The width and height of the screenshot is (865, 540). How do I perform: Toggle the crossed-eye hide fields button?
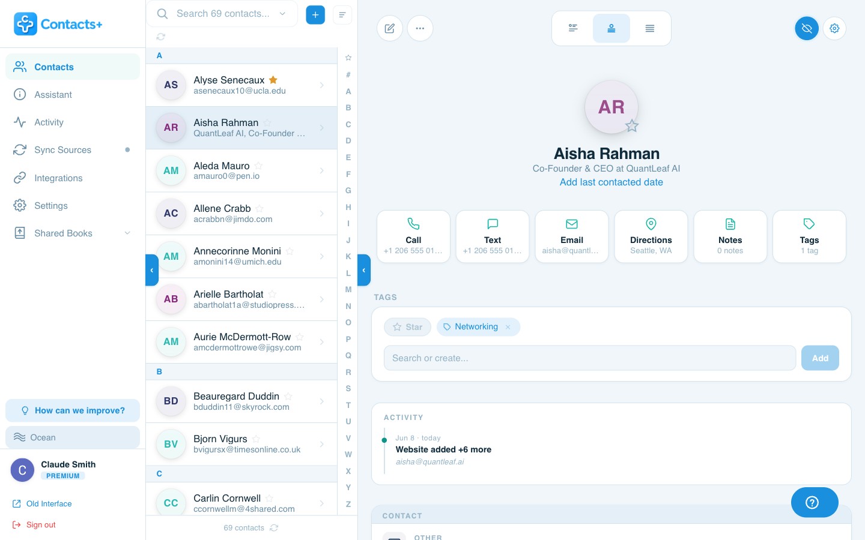(807, 28)
